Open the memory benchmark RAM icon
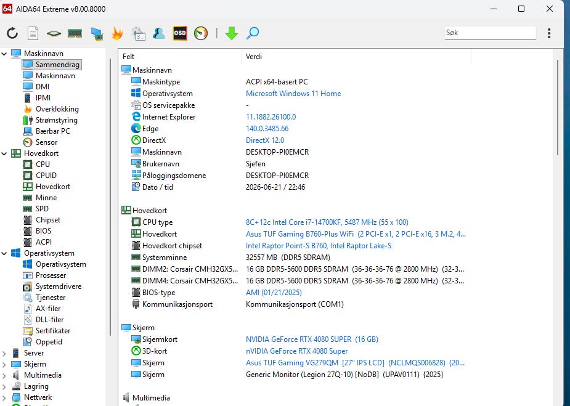 pos(75,33)
